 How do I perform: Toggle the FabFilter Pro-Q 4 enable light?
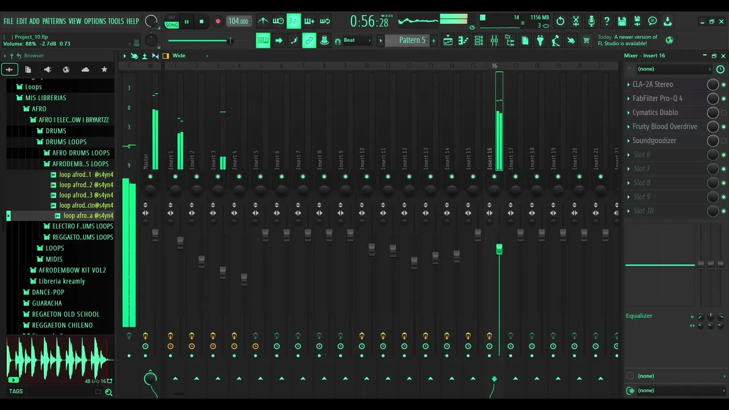[724, 99]
